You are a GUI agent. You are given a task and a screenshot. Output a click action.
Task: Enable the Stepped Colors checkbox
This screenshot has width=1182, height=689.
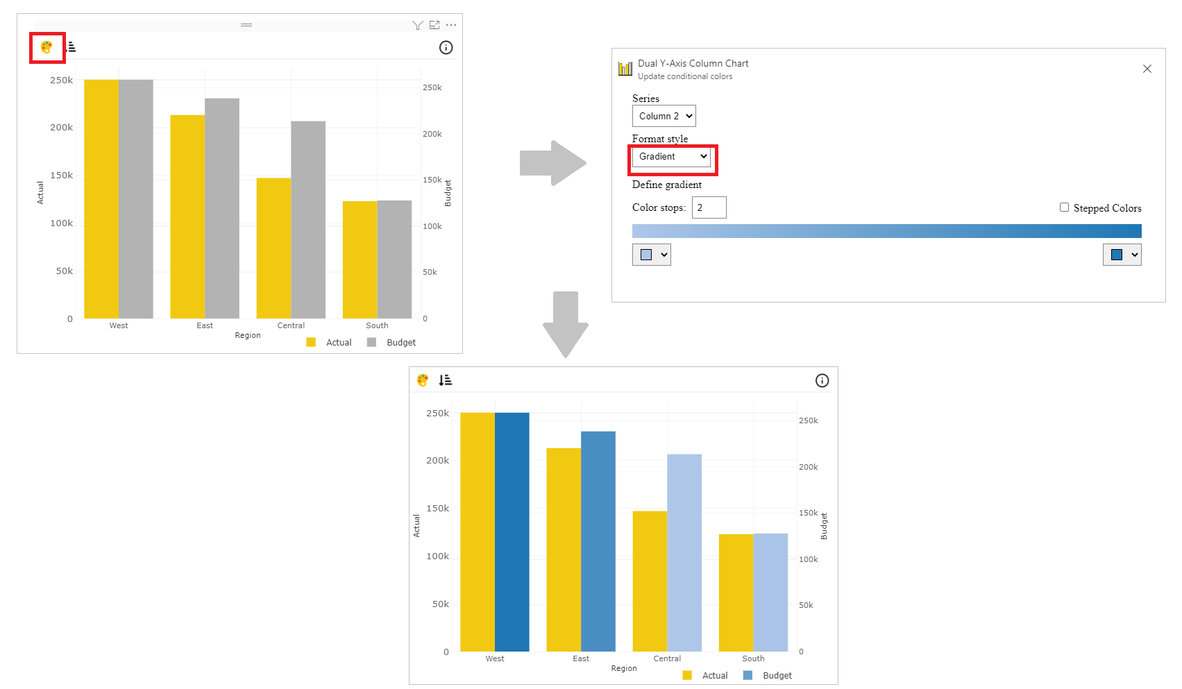[1064, 207]
